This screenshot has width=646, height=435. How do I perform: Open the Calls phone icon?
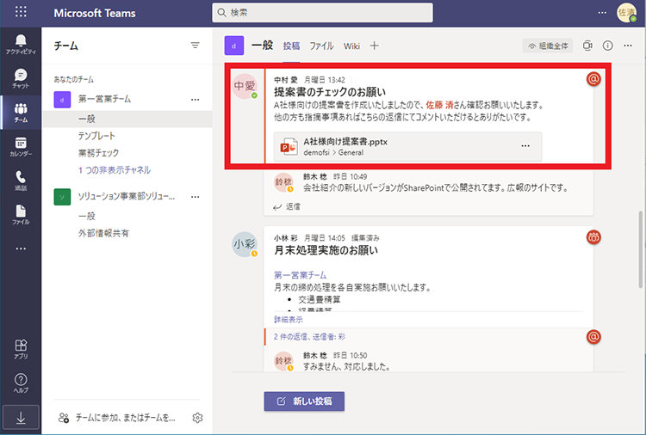click(x=21, y=181)
